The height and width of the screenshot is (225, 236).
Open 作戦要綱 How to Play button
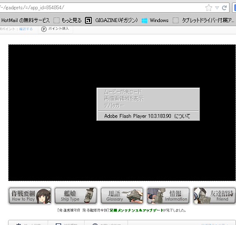point(30,196)
